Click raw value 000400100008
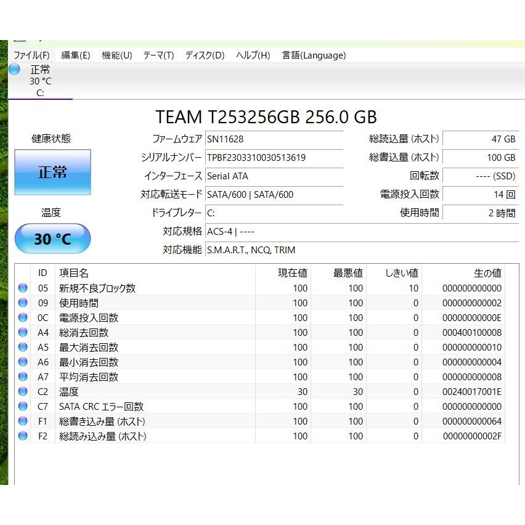525x525 pixels. (472, 333)
